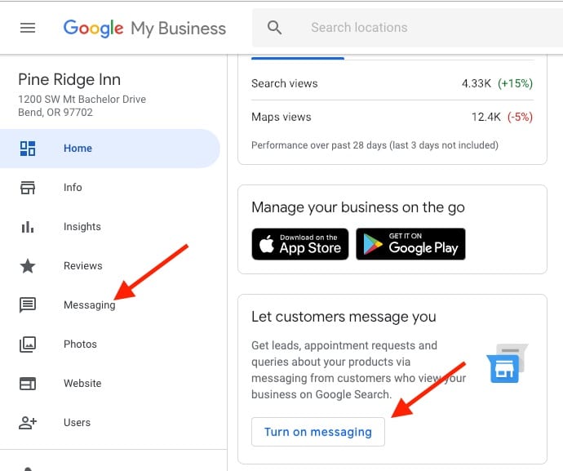Viewport: 563px width, 471px height.
Task: Click address 1200 SW Mt Bachelor Drive
Action: pyautogui.click(x=82, y=99)
